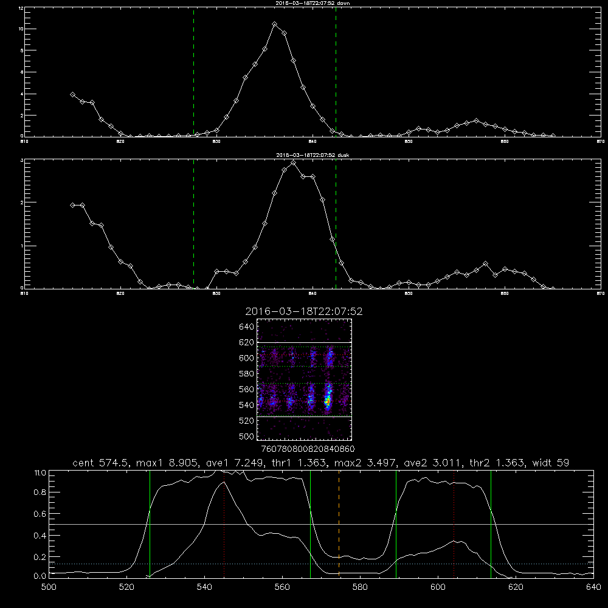Click x-axis label '540' of bottom plot
Viewport: 608px width, 608px height.
pos(204,587)
